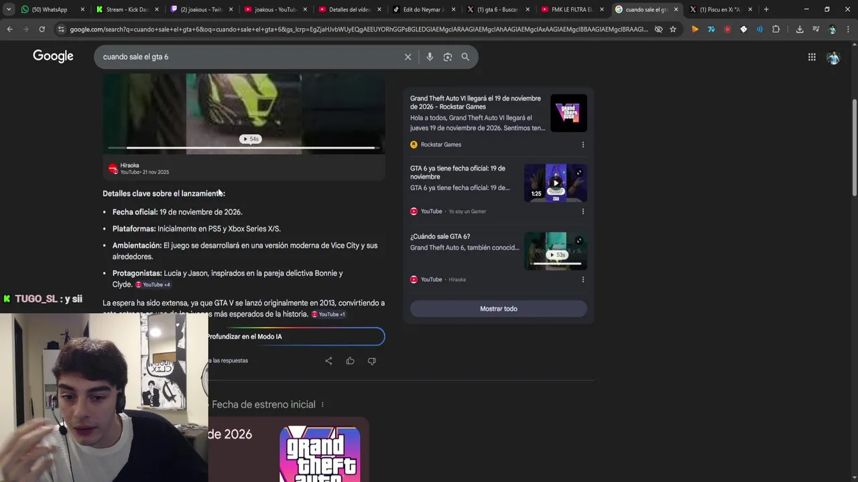
Task: Share the AI overview answer
Action: (x=328, y=361)
